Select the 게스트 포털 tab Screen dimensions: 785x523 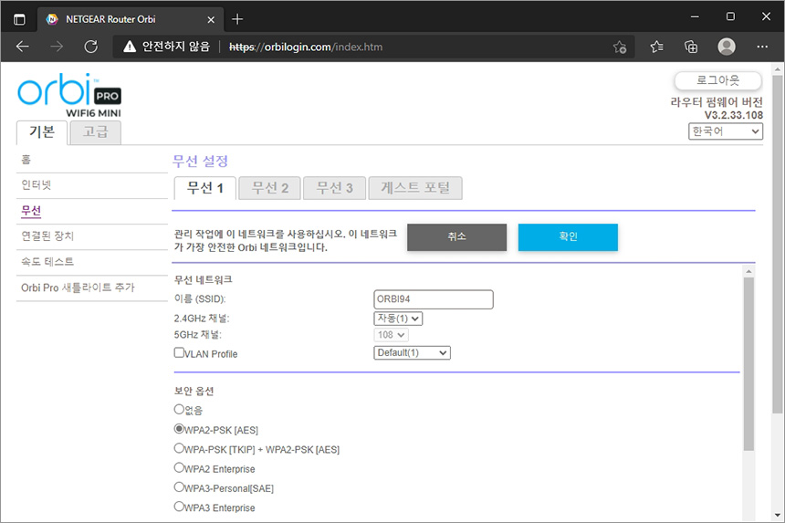tap(415, 188)
